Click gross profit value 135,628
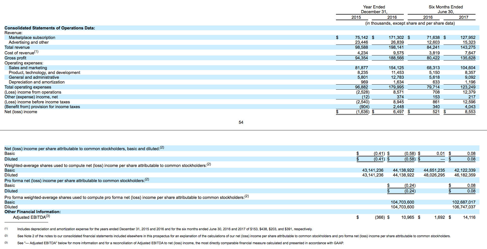487x249 pixels. pyautogui.click(x=468, y=58)
